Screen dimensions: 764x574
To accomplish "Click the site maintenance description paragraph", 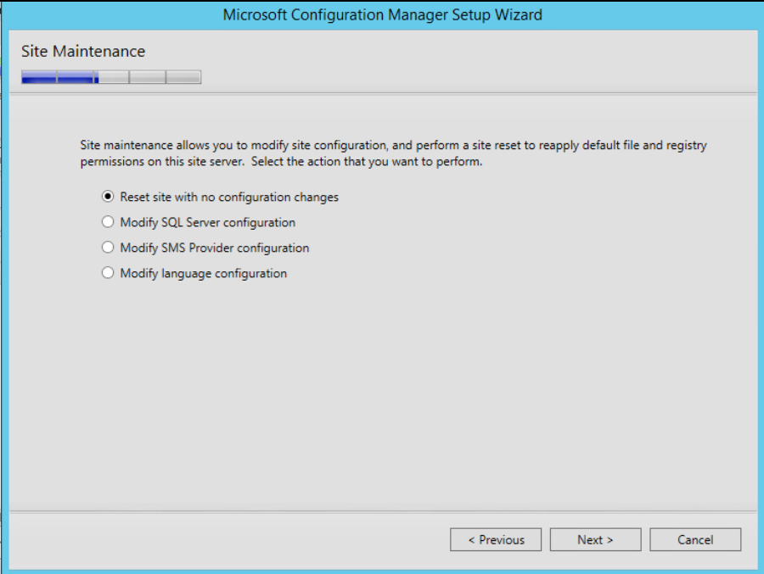I will tap(393, 153).
